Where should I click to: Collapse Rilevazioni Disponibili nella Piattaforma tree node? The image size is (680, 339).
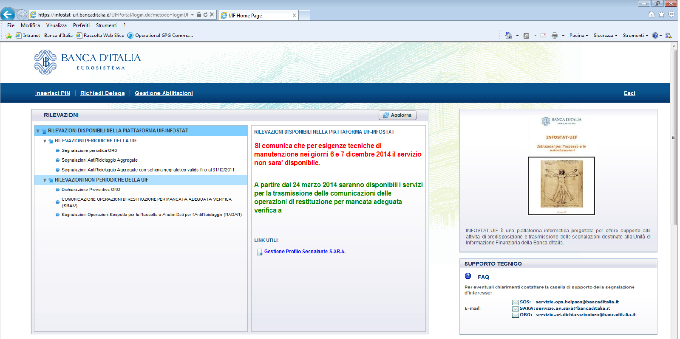pos(38,131)
